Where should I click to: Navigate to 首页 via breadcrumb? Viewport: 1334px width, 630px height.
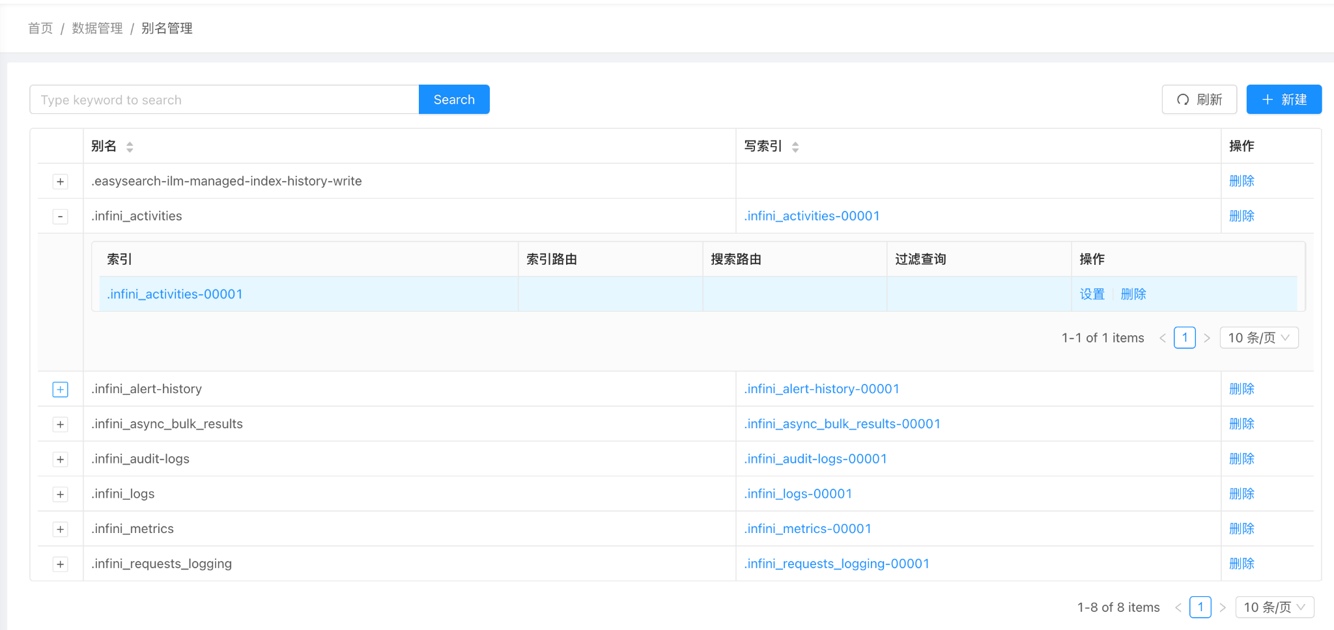coord(40,28)
